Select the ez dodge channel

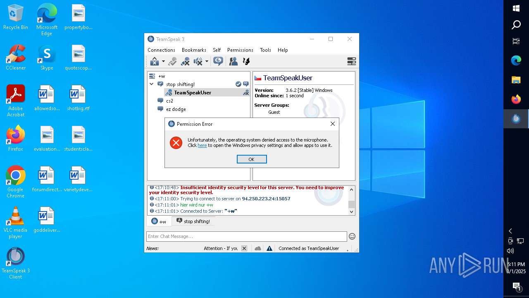176,109
